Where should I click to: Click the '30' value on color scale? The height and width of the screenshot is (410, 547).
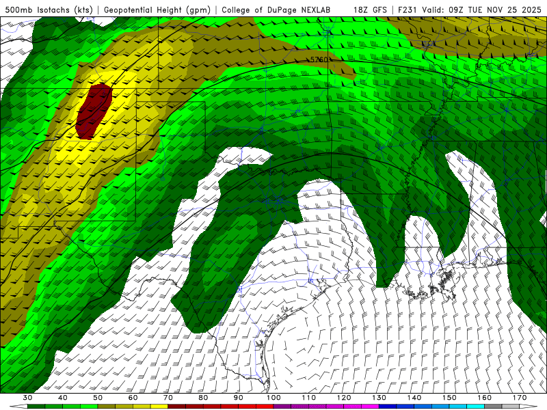click(27, 398)
